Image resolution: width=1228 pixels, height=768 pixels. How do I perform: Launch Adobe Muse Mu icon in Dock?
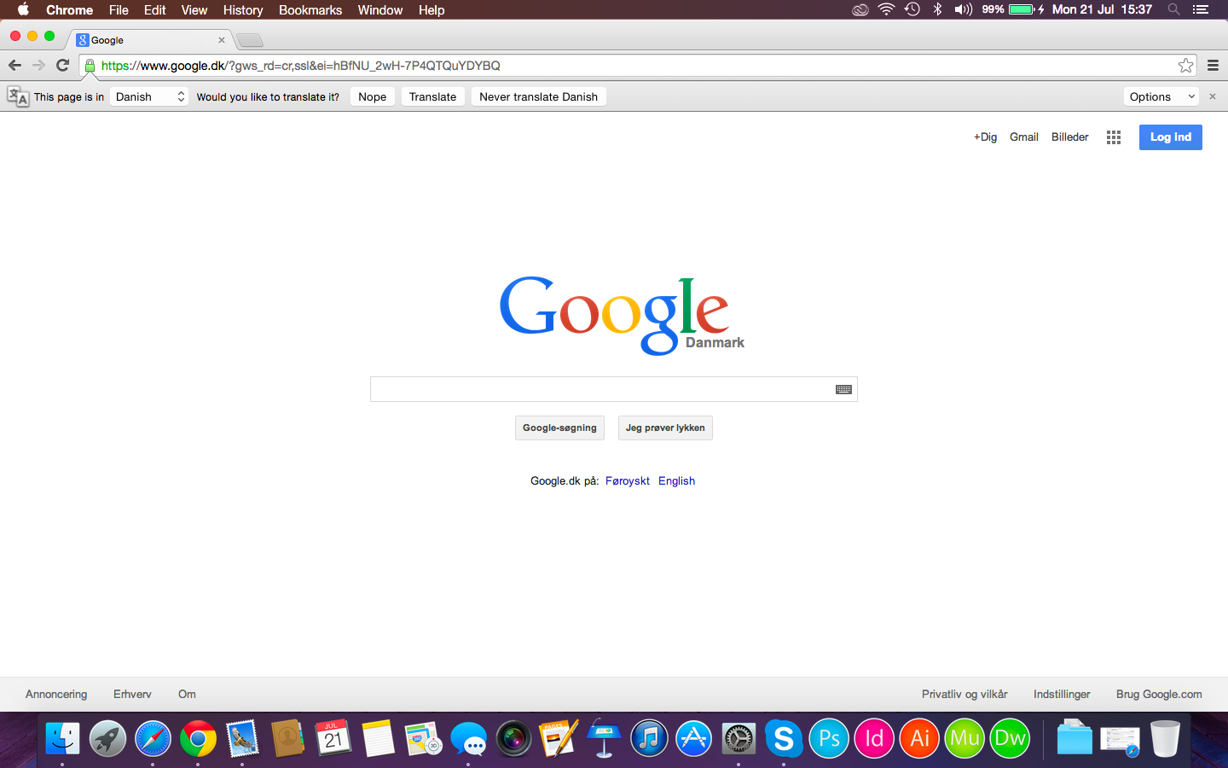point(964,738)
